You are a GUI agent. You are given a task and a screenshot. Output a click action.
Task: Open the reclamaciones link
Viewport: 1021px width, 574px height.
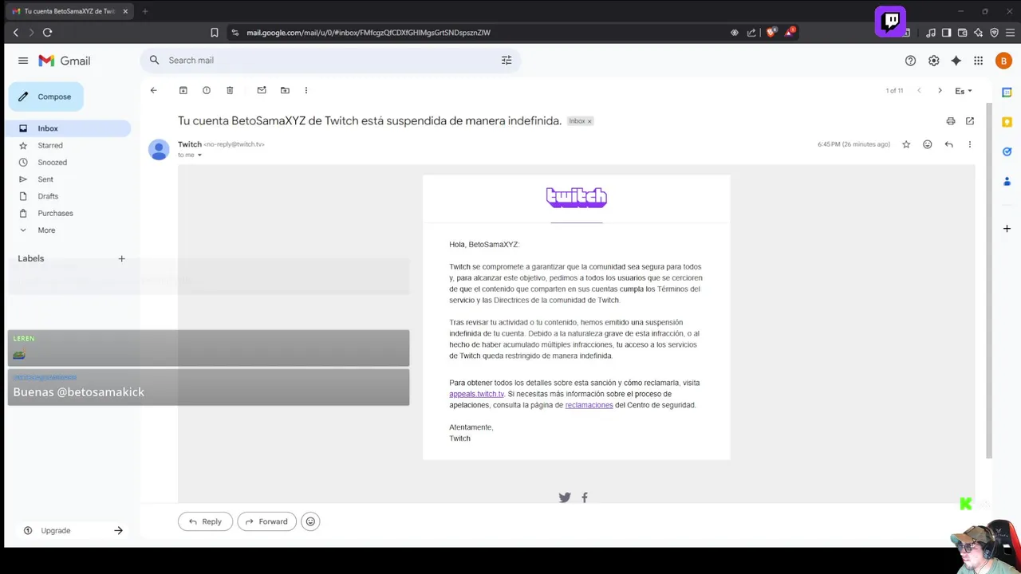coord(589,405)
